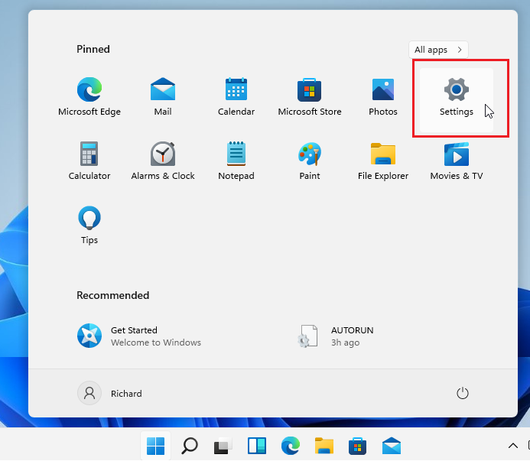
Task: Open Microsoft Store from pinned apps
Action: 310,97
